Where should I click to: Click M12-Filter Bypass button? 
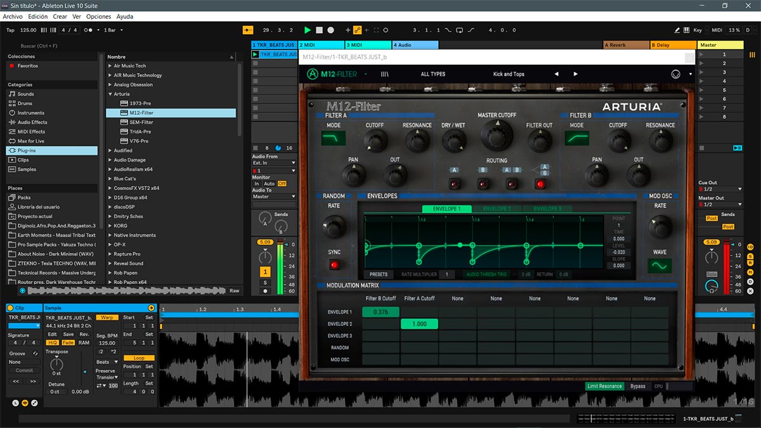(x=637, y=386)
